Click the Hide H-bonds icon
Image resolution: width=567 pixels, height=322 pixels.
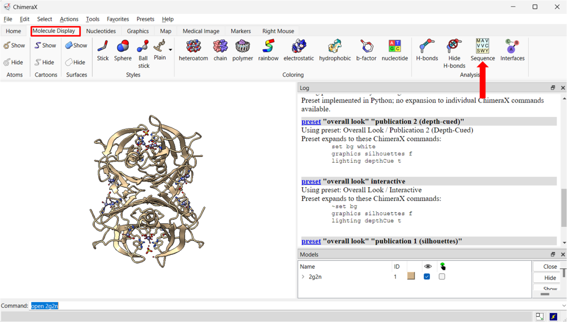coord(454,54)
